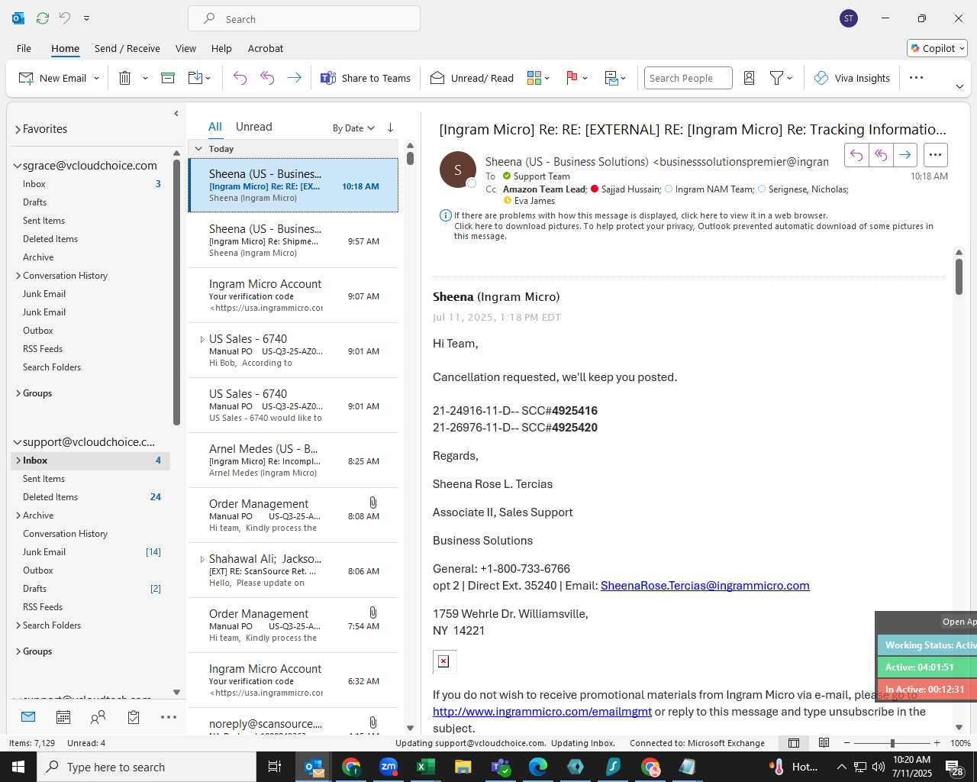977x782 pixels.
Task: Adjust the zoom slider handle
Action: click(x=892, y=743)
